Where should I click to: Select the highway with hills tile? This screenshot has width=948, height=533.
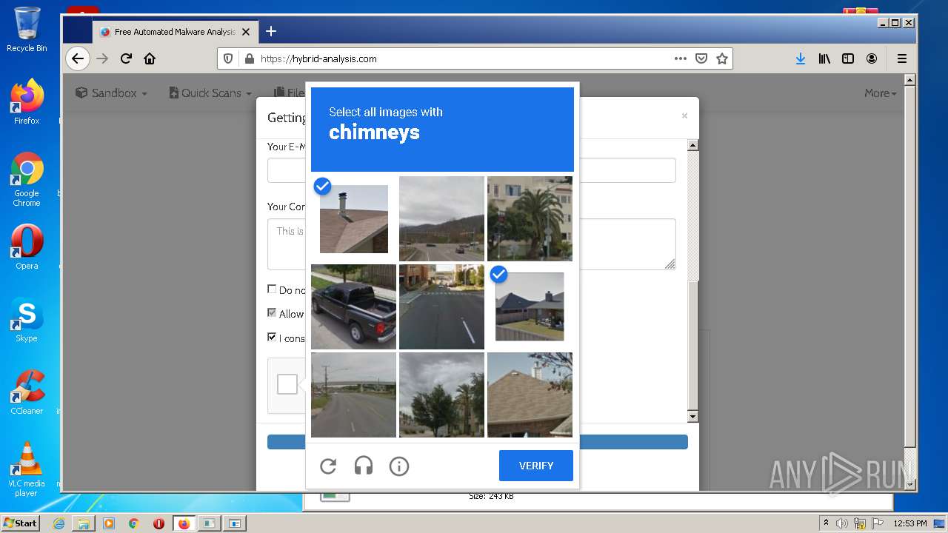pyautogui.click(x=441, y=218)
